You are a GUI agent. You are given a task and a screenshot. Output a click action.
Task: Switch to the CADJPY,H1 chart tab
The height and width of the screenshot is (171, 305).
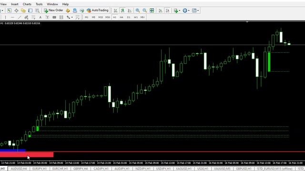tap(101, 169)
